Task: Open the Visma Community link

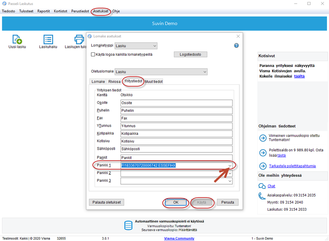Action: coord(179,238)
